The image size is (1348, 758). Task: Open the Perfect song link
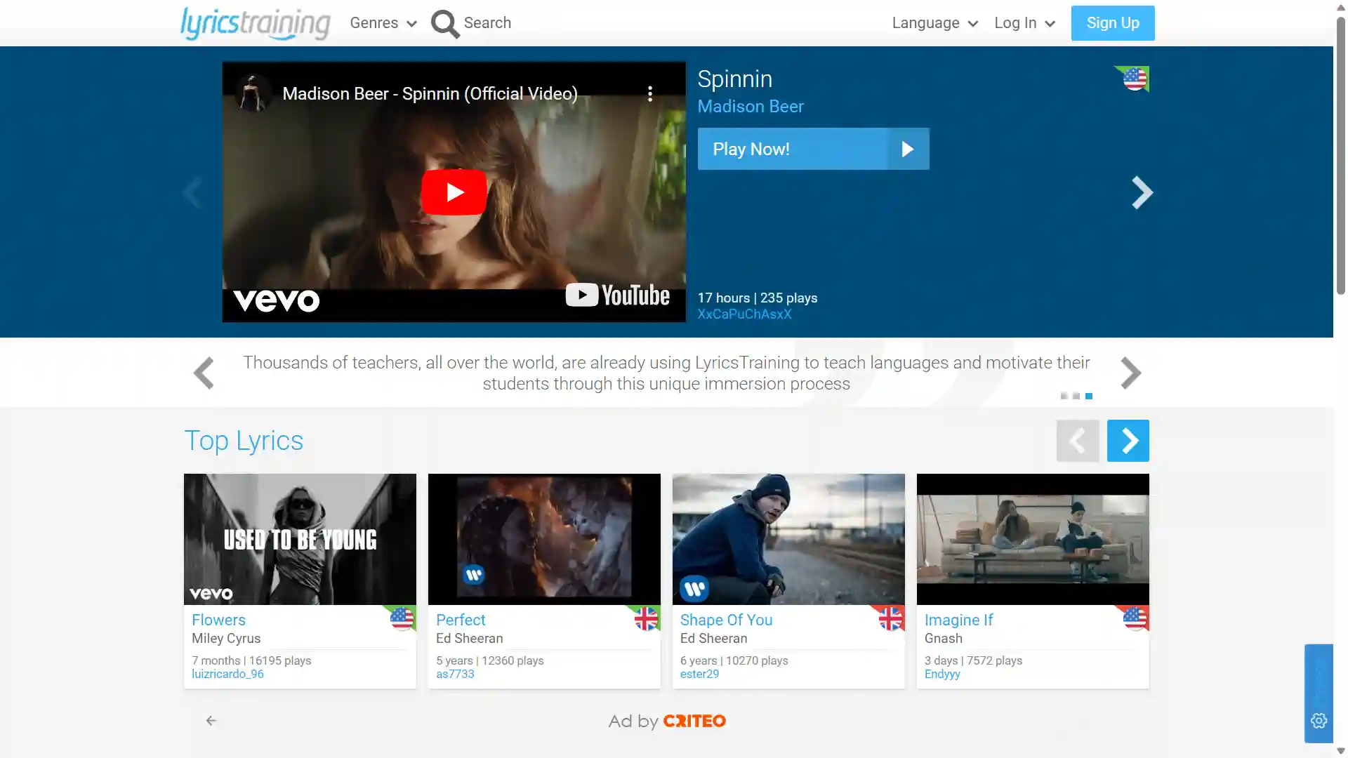(461, 620)
